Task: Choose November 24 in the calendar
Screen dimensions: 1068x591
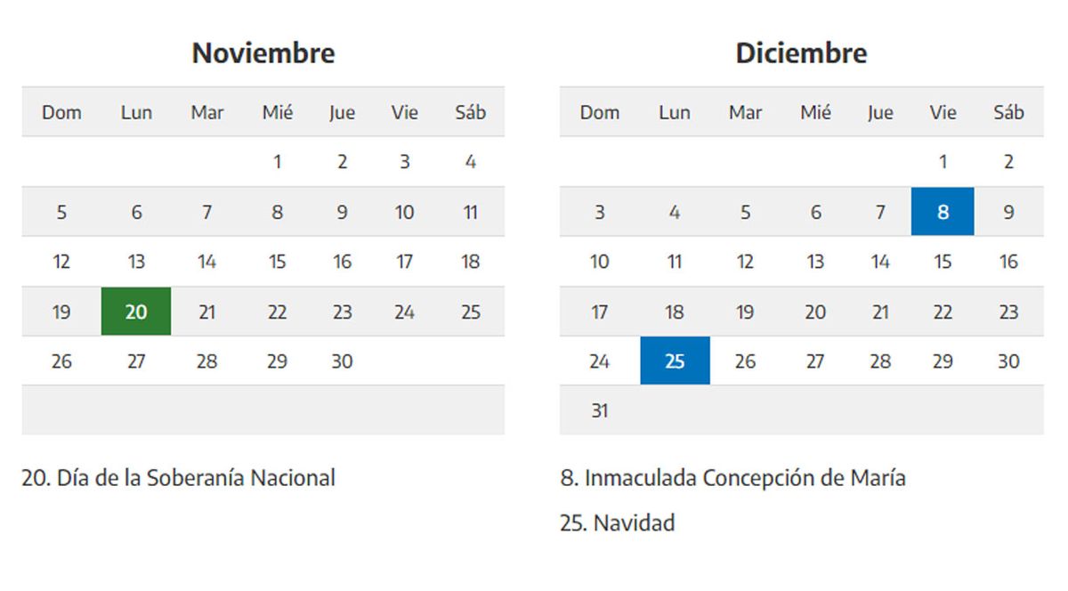Action: (x=404, y=312)
